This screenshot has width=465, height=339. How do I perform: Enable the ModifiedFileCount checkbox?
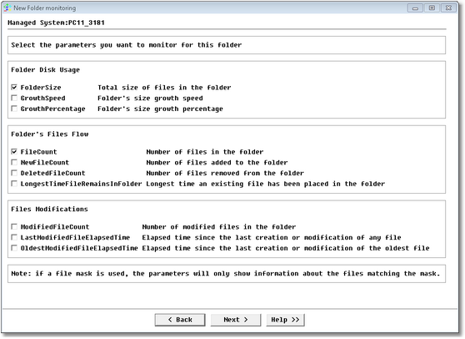(x=14, y=227)
